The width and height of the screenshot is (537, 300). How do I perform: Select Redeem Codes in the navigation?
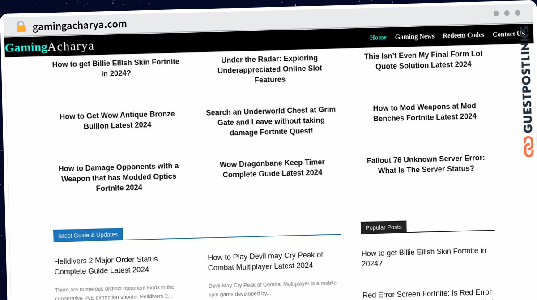pyautogui.click(x=463, y=35)
